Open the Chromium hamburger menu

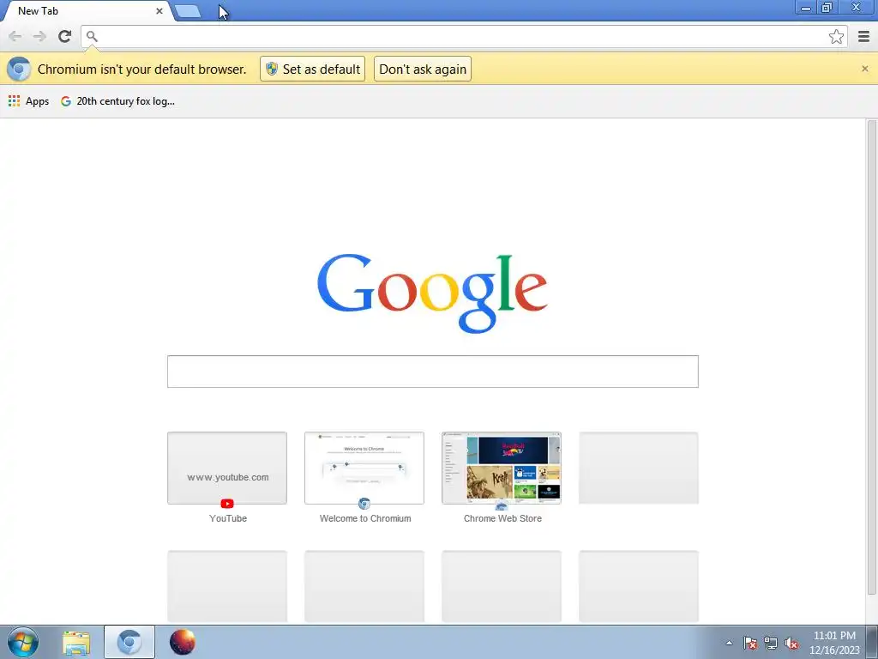(x=864, y=36)
